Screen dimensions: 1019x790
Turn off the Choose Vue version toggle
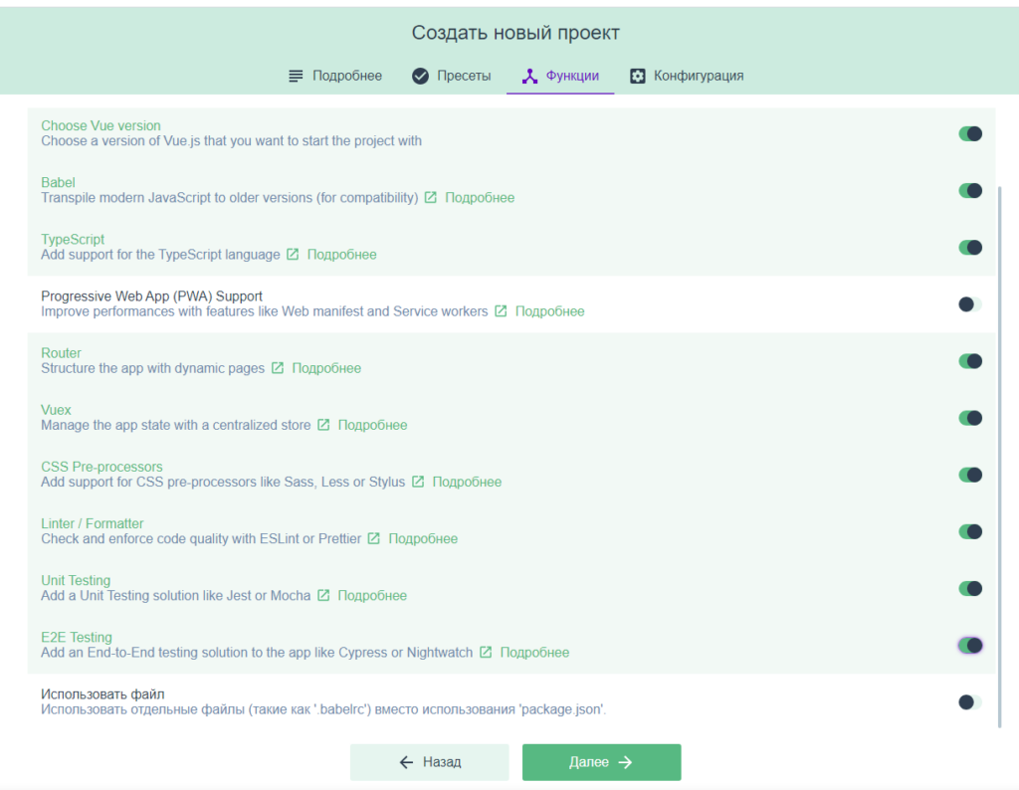[970, 134]
